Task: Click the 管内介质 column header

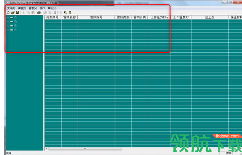Action: point(139,17)
